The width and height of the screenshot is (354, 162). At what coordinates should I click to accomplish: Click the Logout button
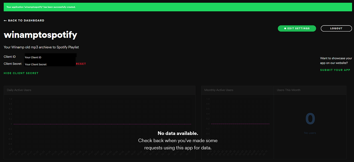coord(336,29)
